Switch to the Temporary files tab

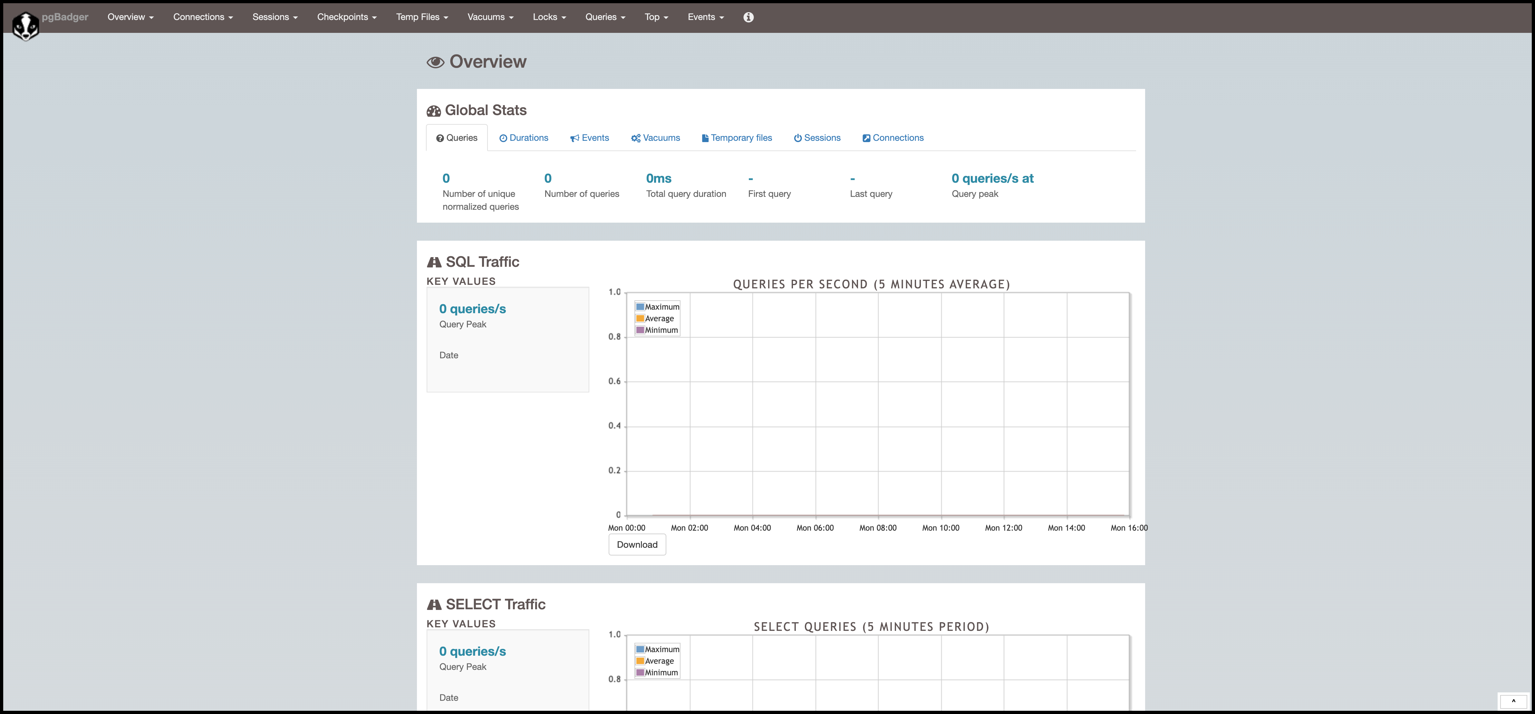737,138
